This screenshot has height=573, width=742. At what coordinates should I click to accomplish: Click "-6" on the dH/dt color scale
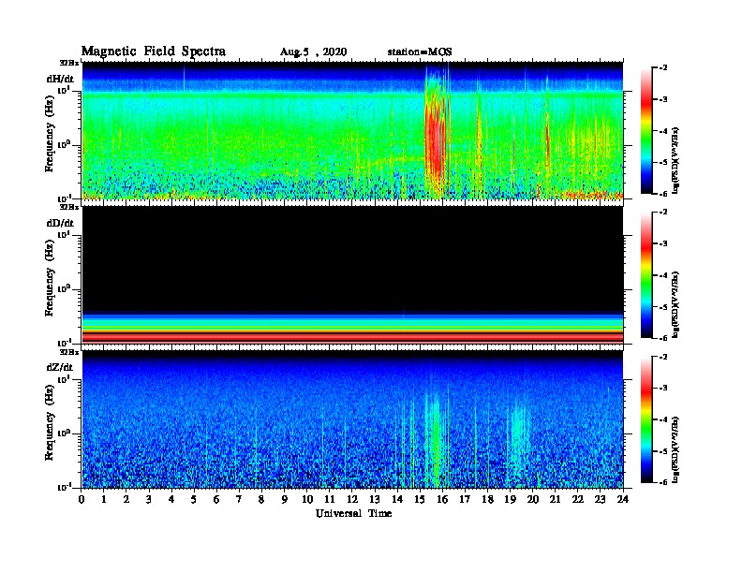coord(663,194)
